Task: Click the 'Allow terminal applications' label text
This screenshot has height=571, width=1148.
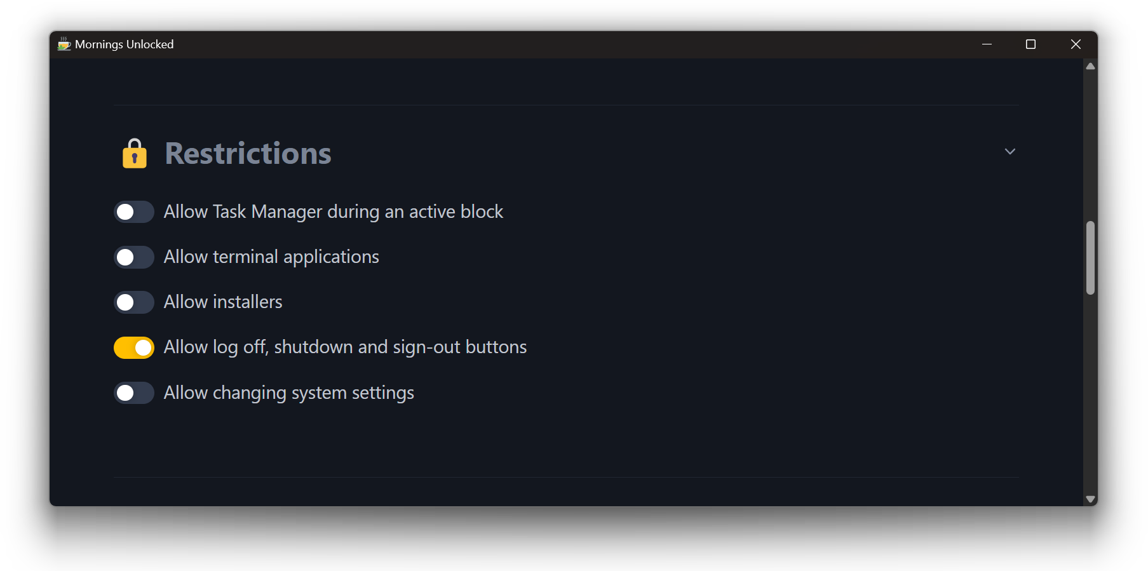Action: (271, 257)
